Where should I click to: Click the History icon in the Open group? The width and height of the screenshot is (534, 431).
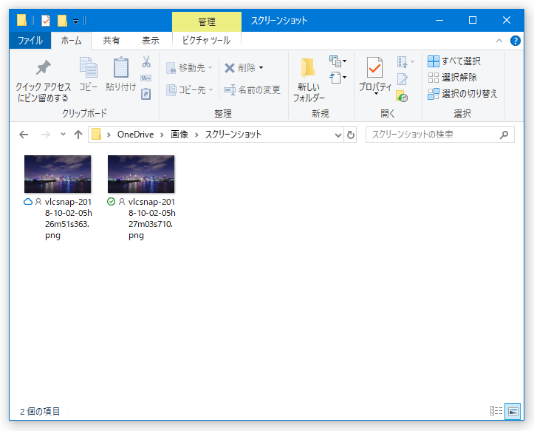coord(402,96)
